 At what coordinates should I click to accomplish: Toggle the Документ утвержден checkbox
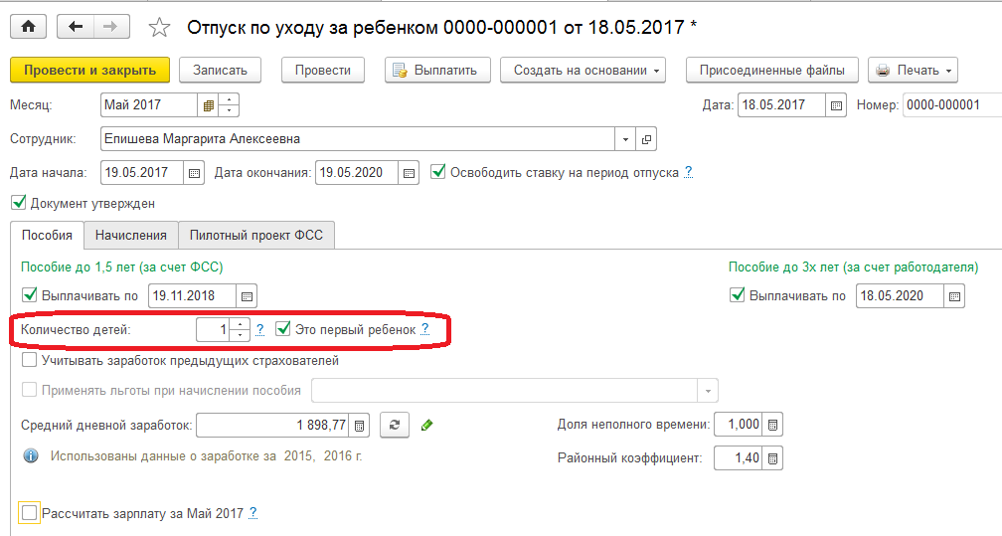[x=18, y=203]
